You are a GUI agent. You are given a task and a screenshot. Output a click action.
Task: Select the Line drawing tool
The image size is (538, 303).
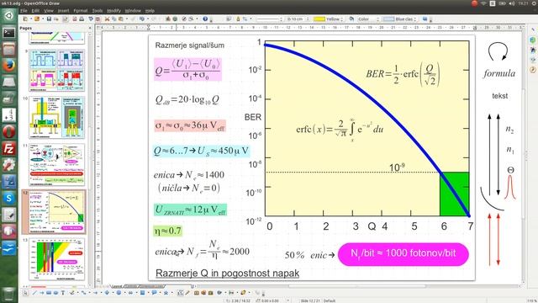tap(34, 293)
